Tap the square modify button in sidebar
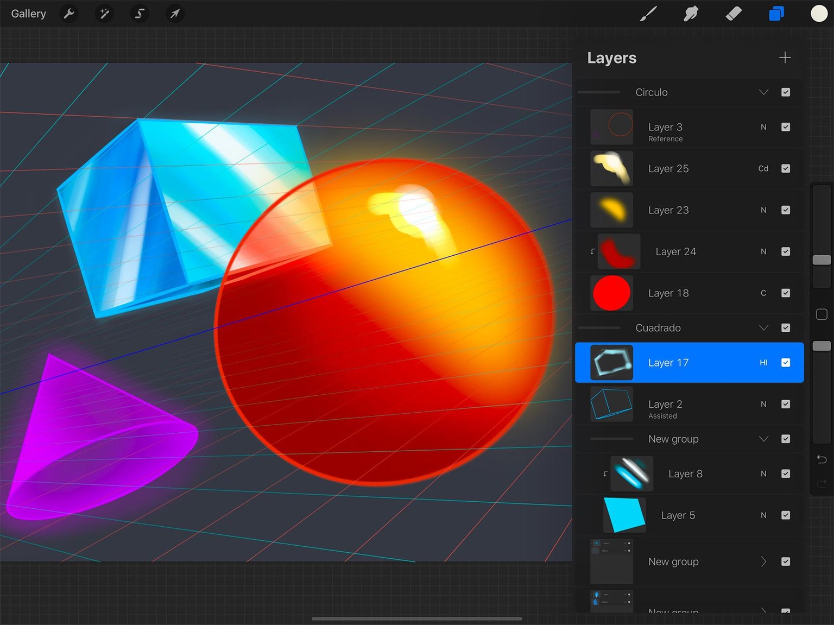This screenshot has width=834, height=625. (822, 314)
